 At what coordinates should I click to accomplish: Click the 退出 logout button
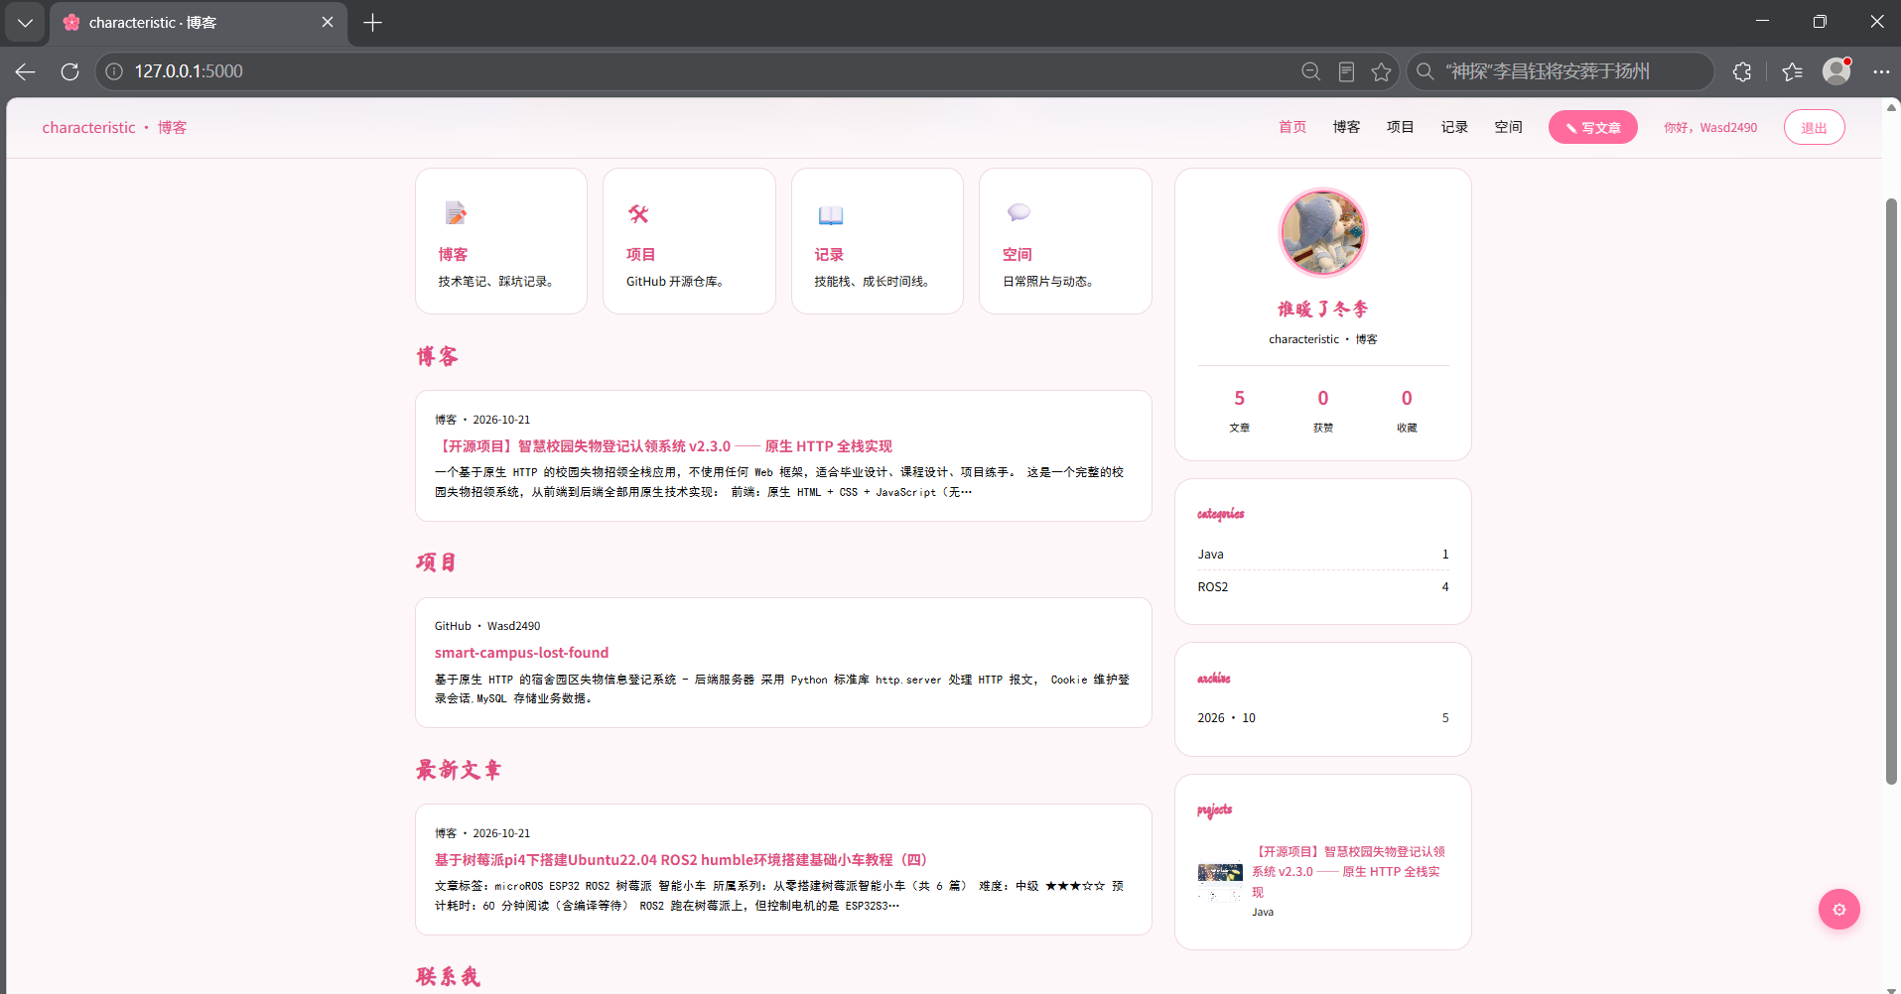click(x=1814, y=127)
